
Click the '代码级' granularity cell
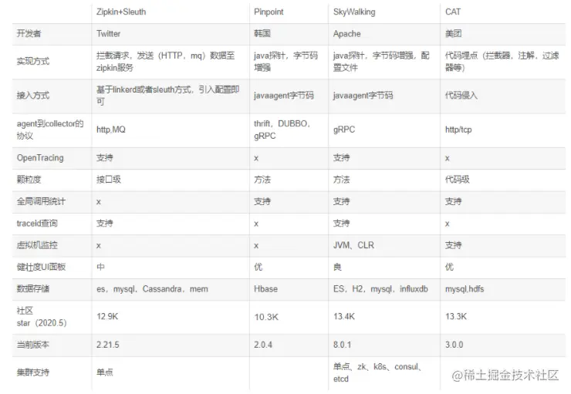tap(457, 180)
